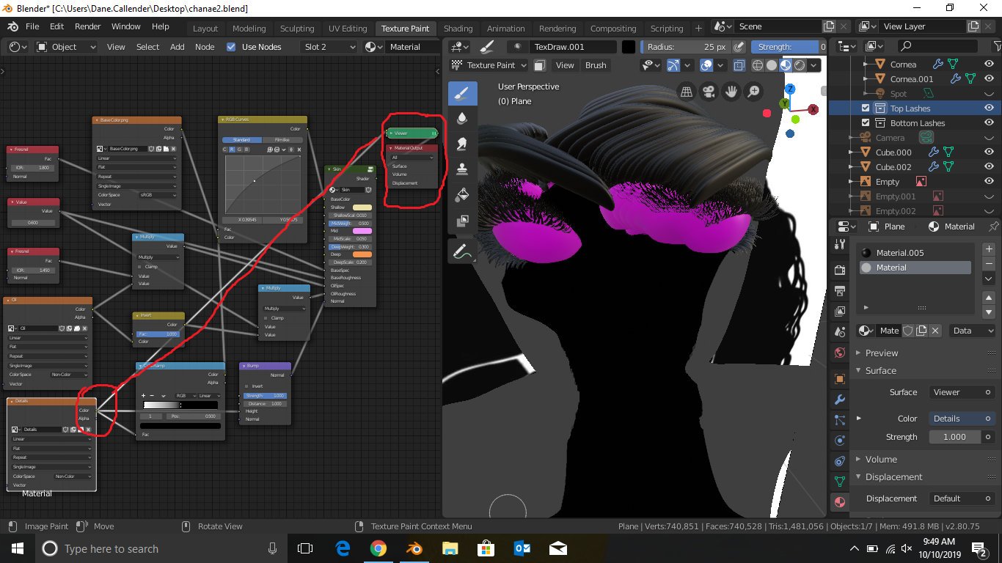Switch to the Shading workspace tab

click(458, 29)
